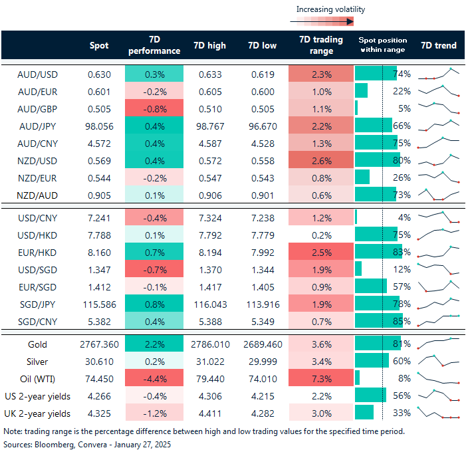Click the EUR/HKD 7D trend sparkline
Image resolution: width=468 pixels, height=450 pixels.
click(438, 251)
